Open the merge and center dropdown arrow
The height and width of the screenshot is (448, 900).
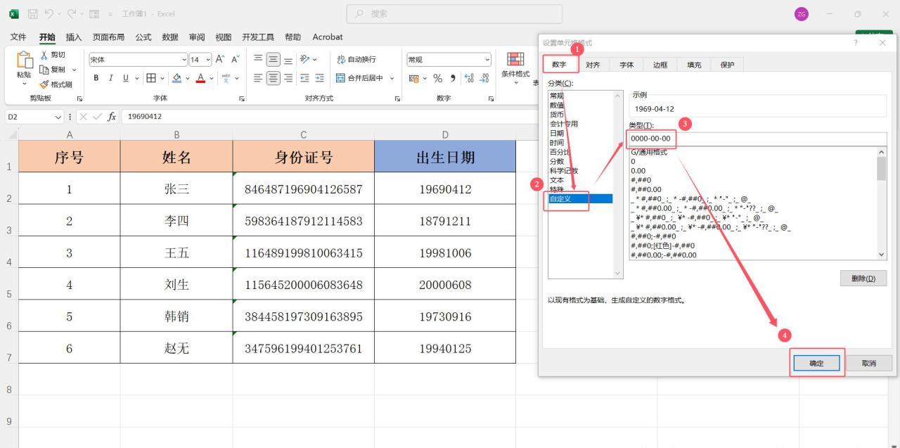point(392,78)
